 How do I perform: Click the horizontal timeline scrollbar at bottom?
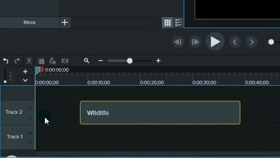point(157,154)
